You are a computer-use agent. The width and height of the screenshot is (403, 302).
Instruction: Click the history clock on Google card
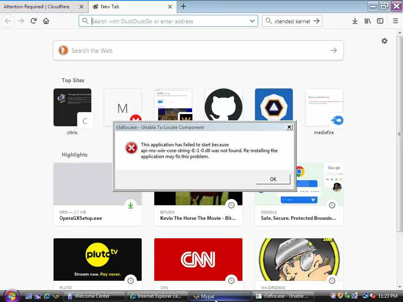(x=332, y=205)
